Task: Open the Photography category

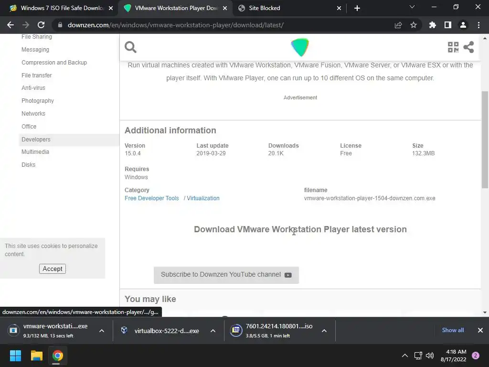Action: pyautogui.click(x=38, y=101)
